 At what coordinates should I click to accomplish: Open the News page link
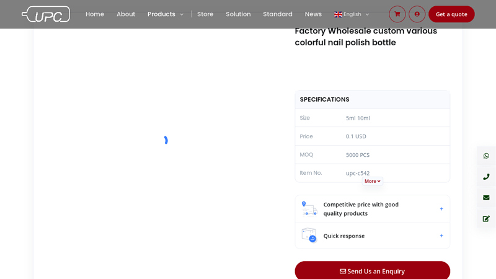click(x=313, y=14)
